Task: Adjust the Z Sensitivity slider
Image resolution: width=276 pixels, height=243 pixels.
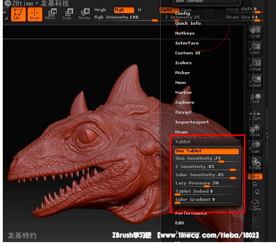Action: [x=207, y=168]
